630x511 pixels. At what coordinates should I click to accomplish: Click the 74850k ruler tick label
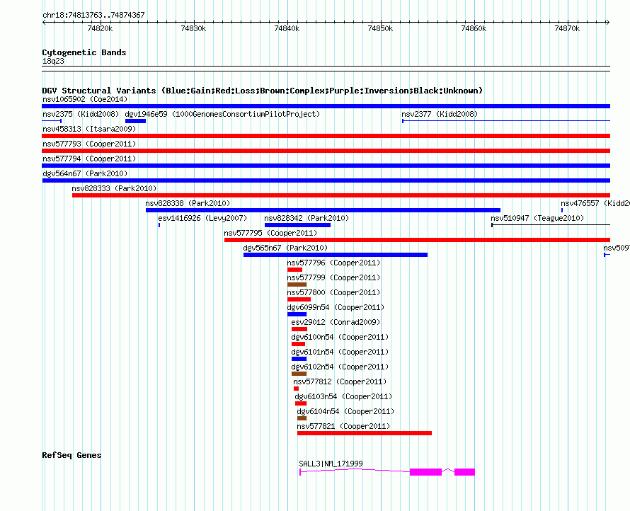point(381,28)
